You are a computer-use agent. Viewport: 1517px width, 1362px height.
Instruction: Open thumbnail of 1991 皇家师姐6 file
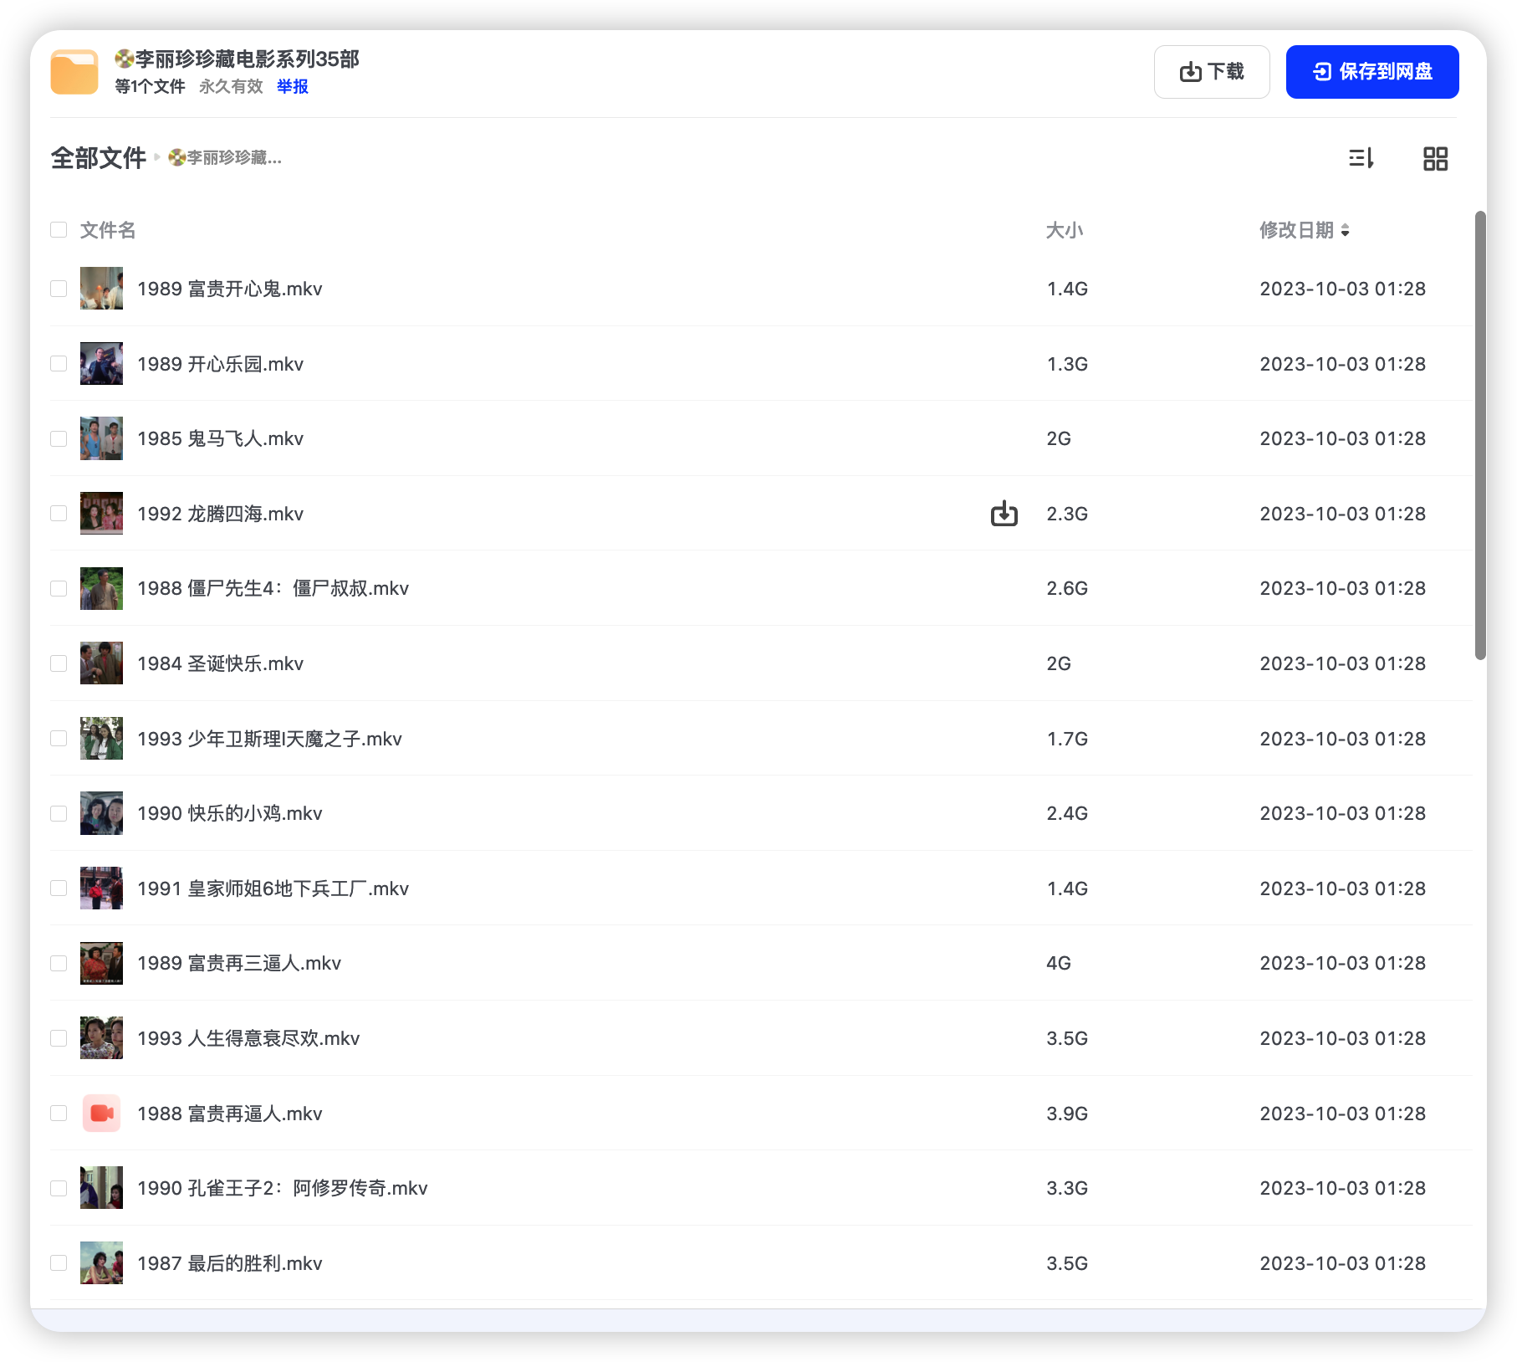pos(101,888)
